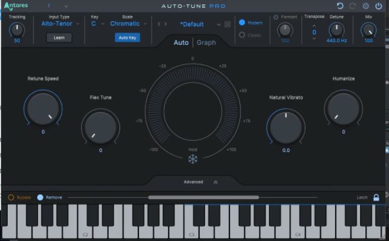Go to next preset arrow
Viewport: 389px width, 241px height.
pyautogui.click(x=166, y=24)
